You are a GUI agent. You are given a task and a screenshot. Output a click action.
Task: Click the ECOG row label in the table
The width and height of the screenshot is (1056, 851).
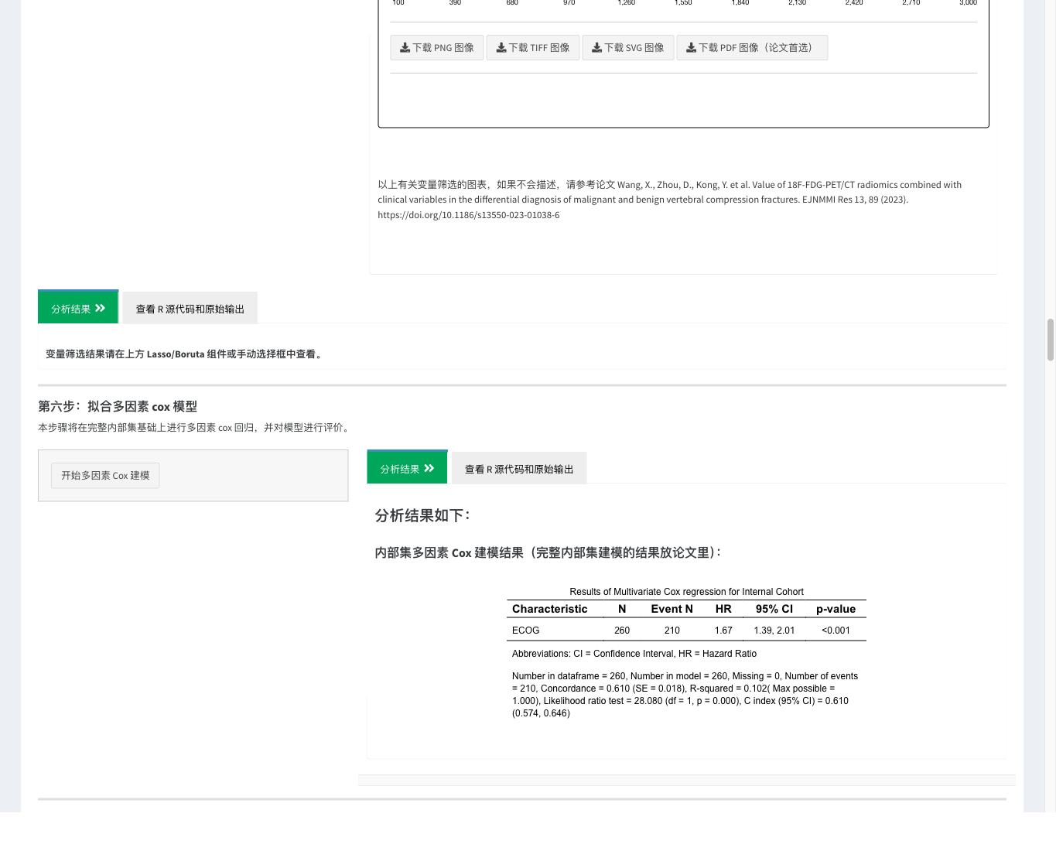pyautogui.click(x=526, y=631)
